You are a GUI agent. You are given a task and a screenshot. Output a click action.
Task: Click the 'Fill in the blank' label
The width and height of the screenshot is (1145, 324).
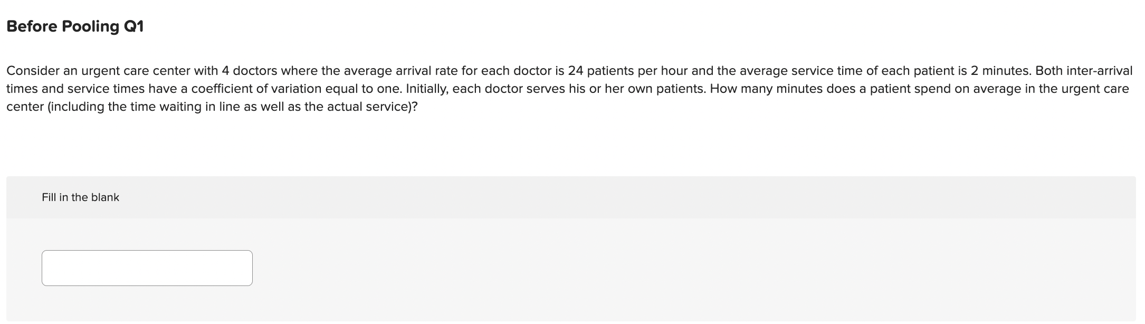point(80,197)
